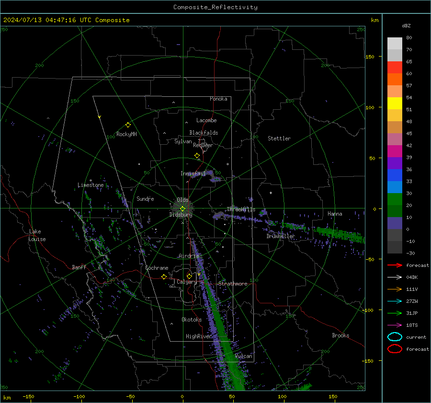Screen dimensions: 431x403
Task: Click the dBZ scale heading
Action: tap(406, 25)
